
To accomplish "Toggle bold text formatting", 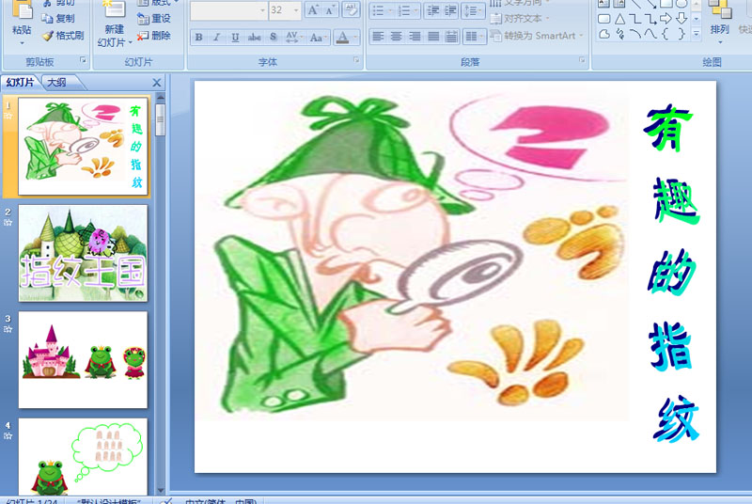I will 198,38.
